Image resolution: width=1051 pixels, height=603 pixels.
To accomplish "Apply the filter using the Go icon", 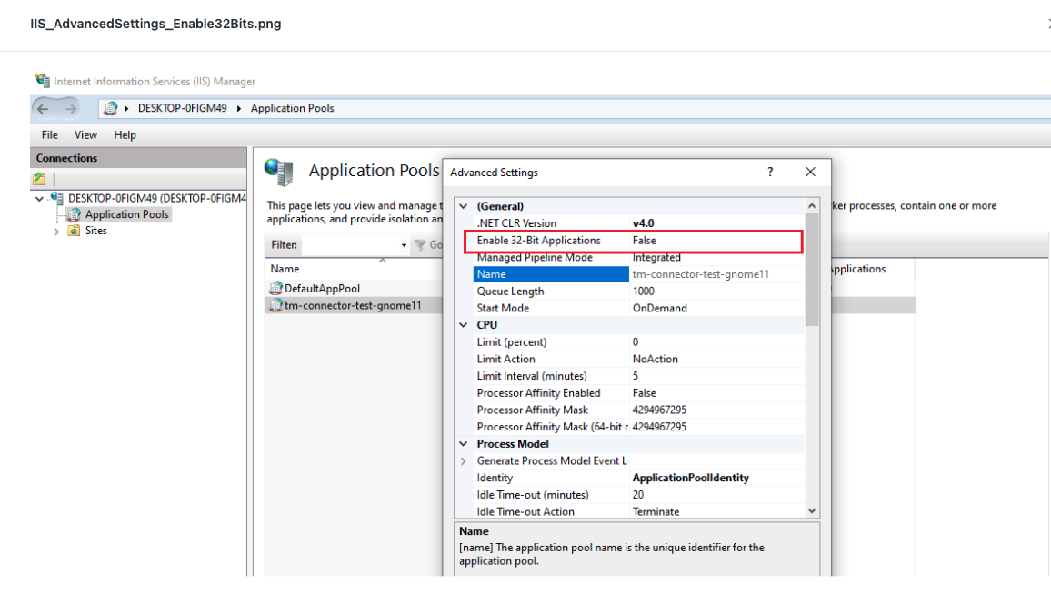I will tap(425, 244).
